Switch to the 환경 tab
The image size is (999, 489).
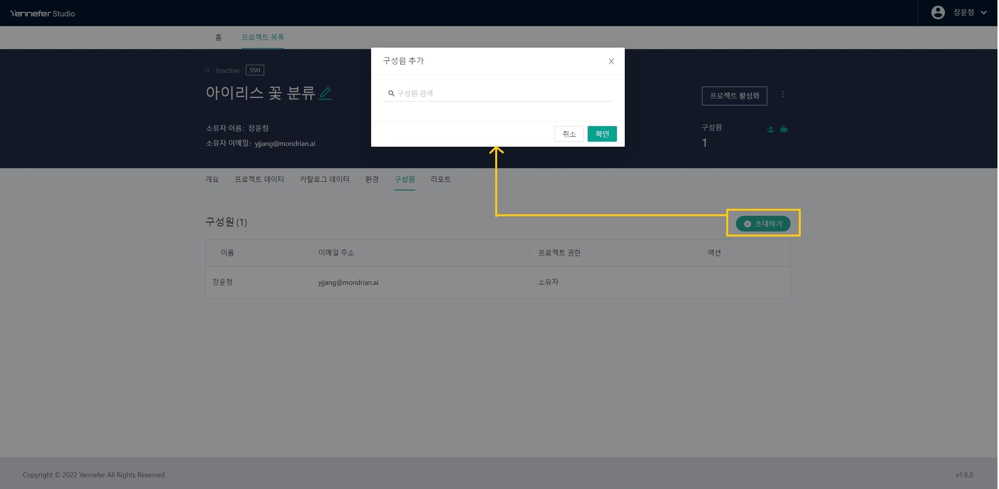(x=372, y=179)
